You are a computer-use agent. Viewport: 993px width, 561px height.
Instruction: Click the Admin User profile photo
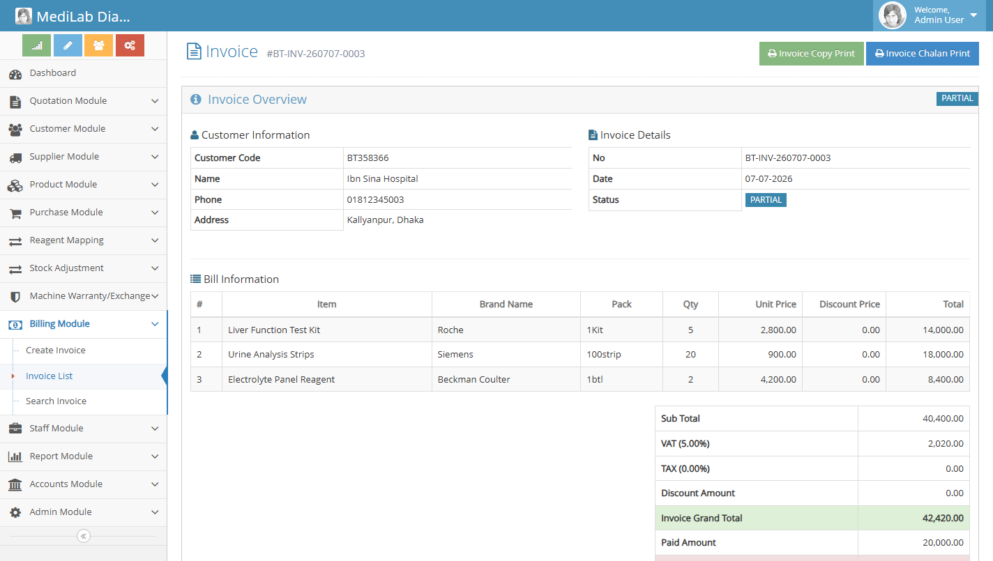point(893,15)
